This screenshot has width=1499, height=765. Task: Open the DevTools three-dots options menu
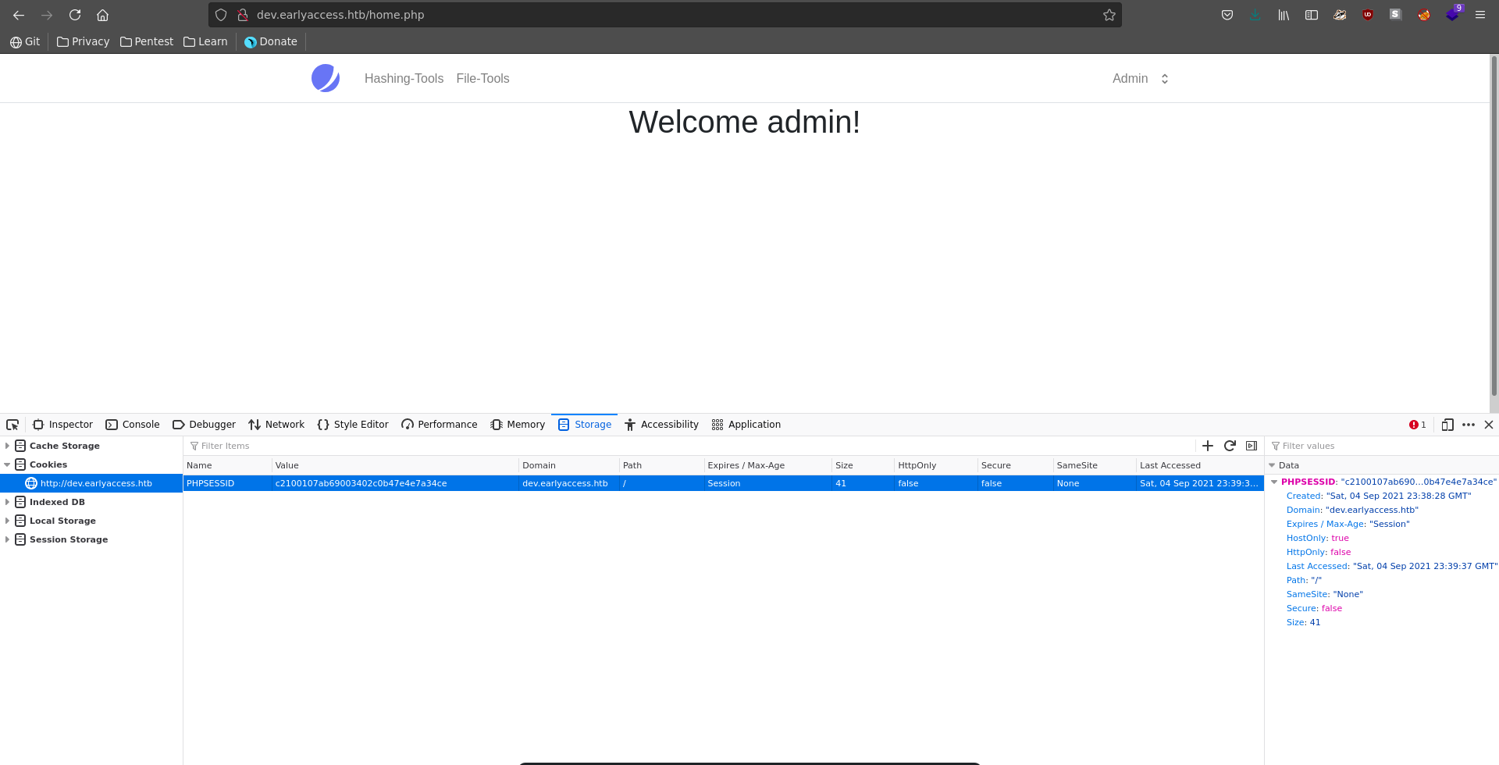point(1469,425)
